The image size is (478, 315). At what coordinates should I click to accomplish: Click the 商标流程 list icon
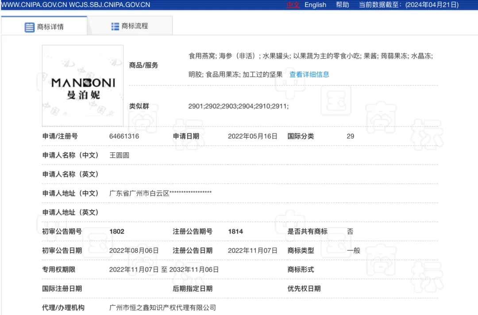click(115, 26)
